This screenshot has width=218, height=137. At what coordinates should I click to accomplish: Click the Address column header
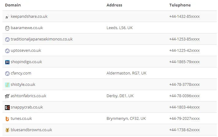[x=114, y=5]
